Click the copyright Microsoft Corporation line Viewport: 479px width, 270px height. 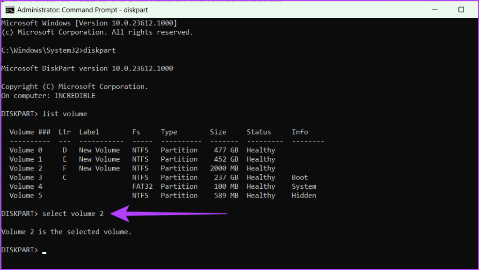[75, 86]
